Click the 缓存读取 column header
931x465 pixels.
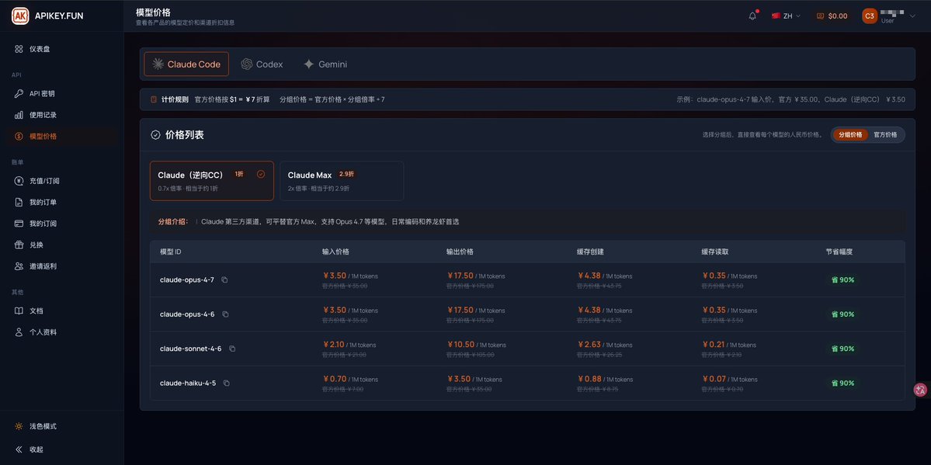click(x=715, y=252)
